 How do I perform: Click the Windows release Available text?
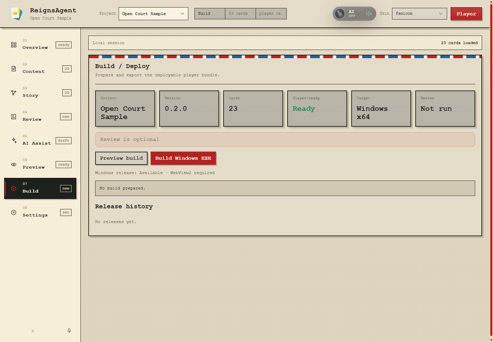[155, 173]
